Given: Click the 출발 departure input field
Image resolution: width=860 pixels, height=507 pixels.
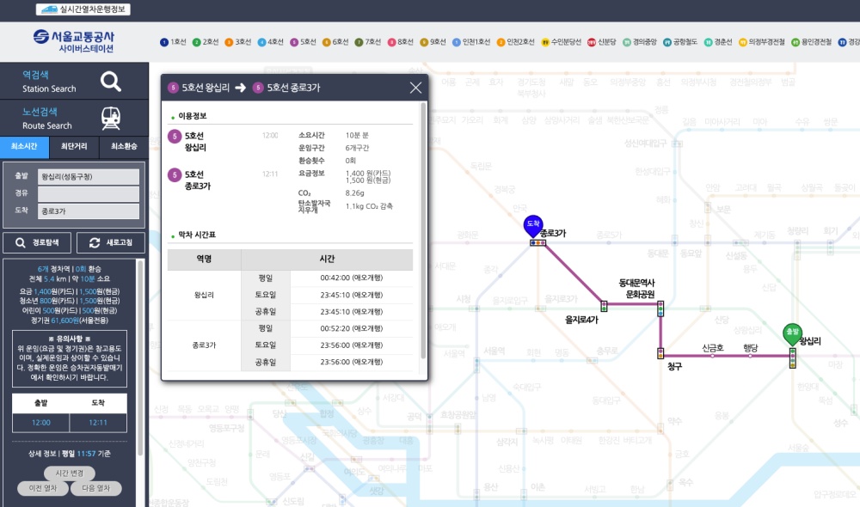Looking at the screenshot, I should point(89,176).
